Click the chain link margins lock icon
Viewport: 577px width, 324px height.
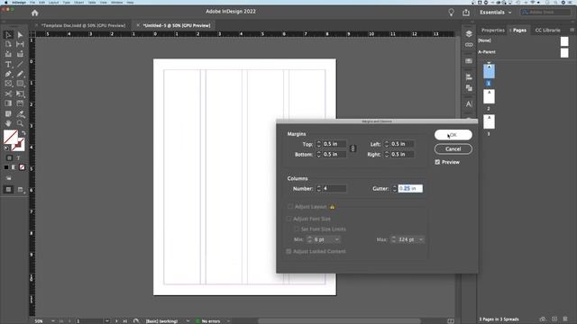coord(353,148)
